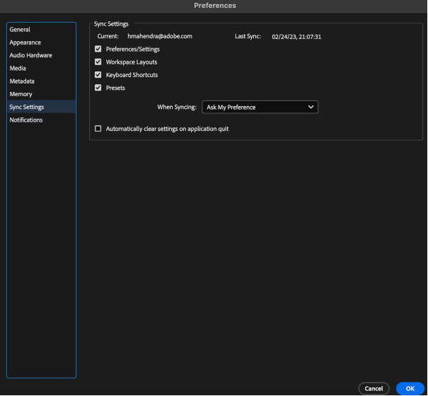Click the Preferences dialog title bar
Image resolution: width=428 pixels, height=396 pixels.
(x=214, y=6)
